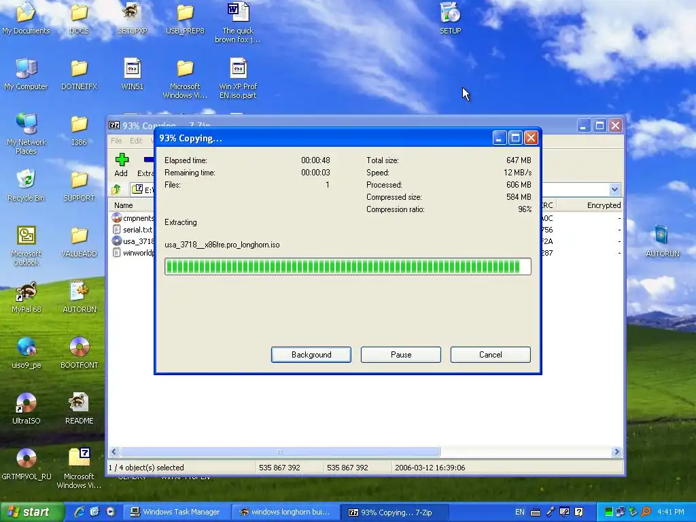Pause the extraction

tap(401, 355)
